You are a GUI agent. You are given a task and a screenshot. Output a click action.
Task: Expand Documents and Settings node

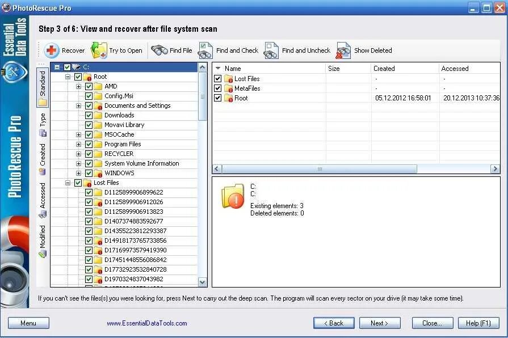tap(78, 106)
